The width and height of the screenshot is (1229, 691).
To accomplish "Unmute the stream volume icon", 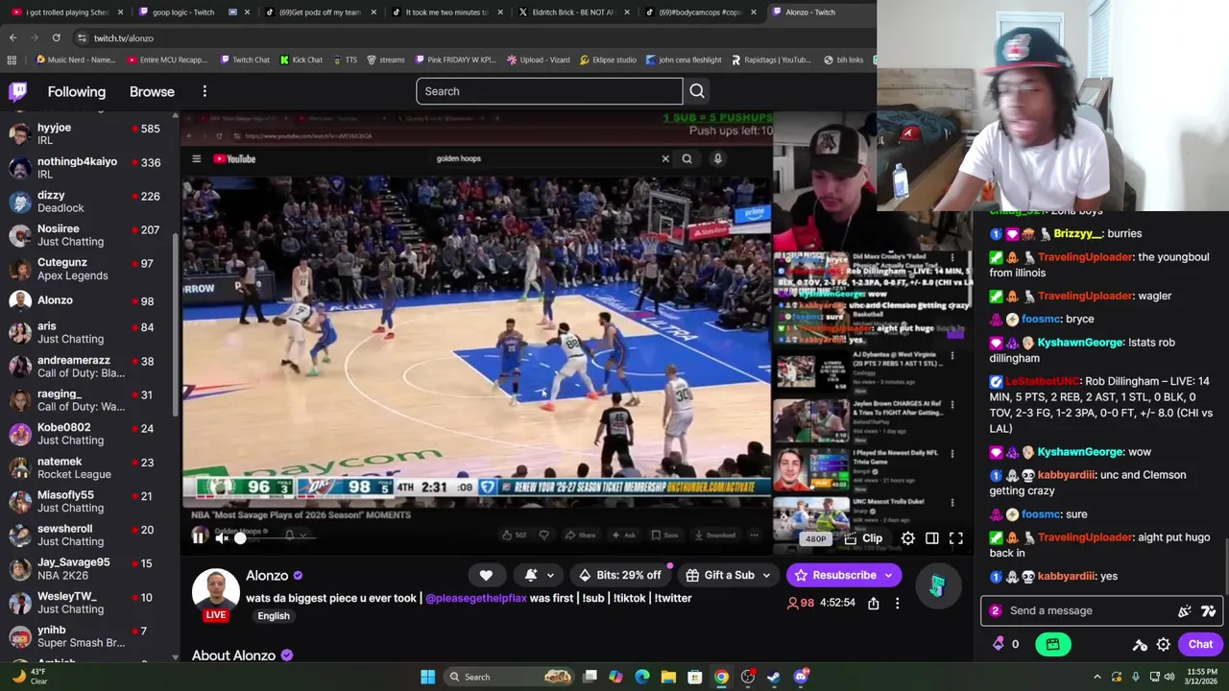I will [222, 538].
